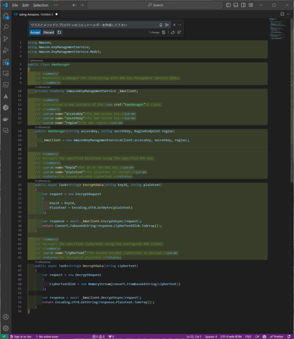The height and width of the screenshot is (339, 294).
Task: Click the 2 references CodeLens above KmsManager
Action: [x=35, y=61]
